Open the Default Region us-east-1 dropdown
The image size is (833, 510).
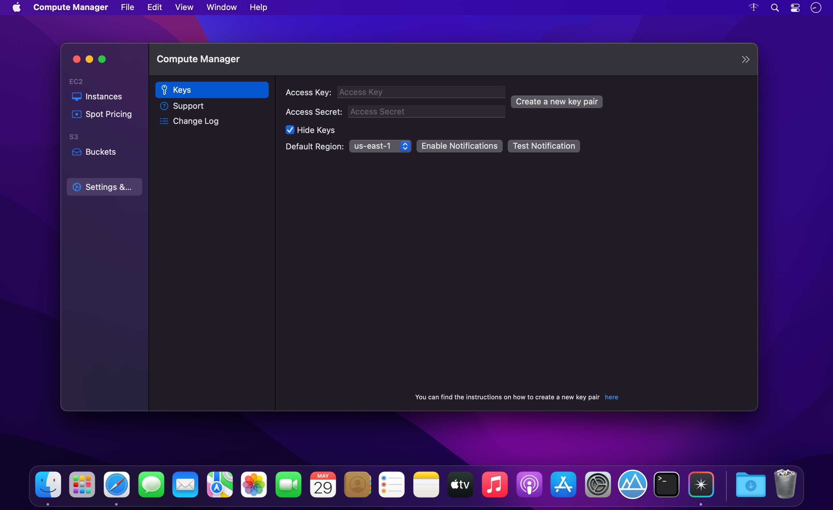click(x=380, y=146)
